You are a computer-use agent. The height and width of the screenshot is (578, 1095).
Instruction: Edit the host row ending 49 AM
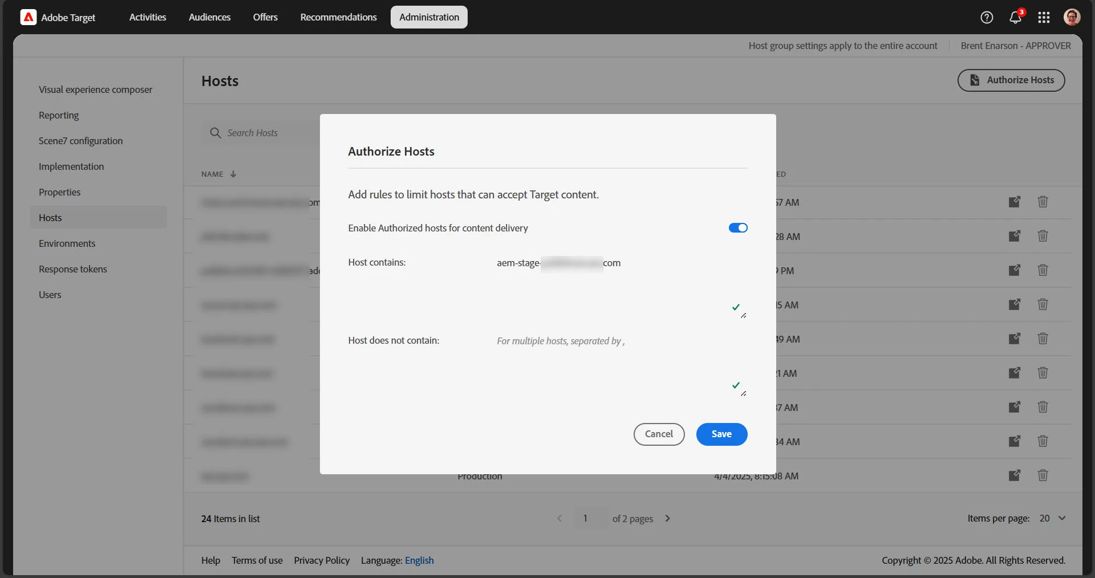[x=1014, y=339]
